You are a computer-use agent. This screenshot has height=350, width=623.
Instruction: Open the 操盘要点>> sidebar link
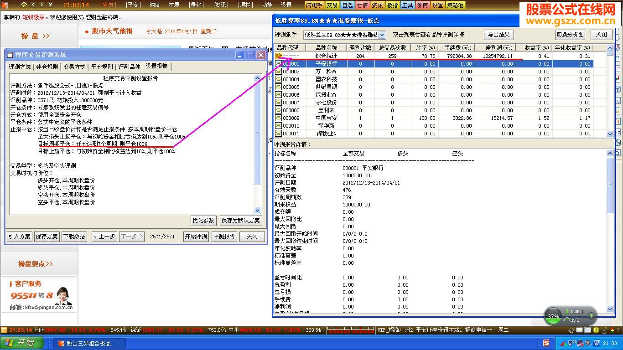click(x=36, y=263)
